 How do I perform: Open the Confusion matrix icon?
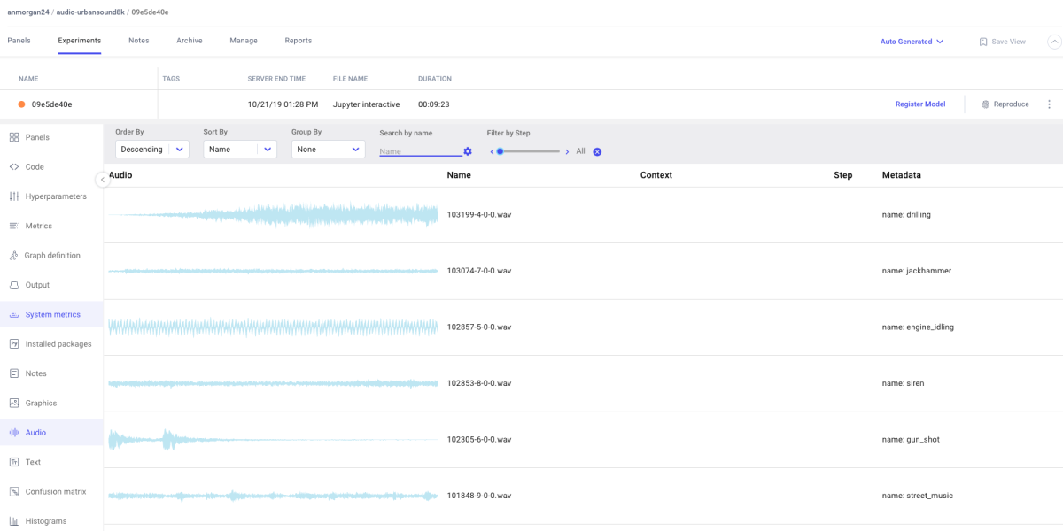coord(14,491)
